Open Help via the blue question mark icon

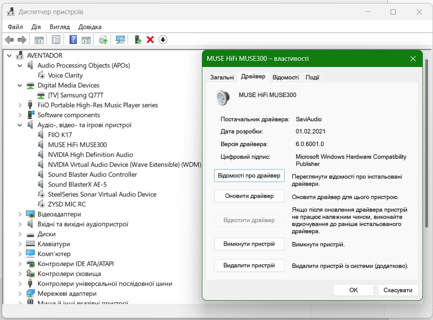point(73,40)
